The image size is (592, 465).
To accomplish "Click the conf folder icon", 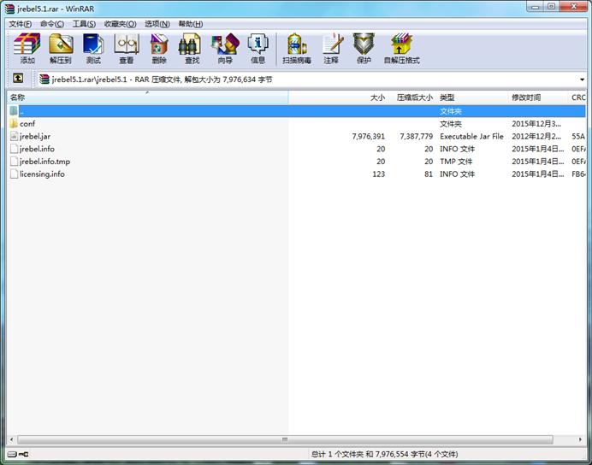I will (14, 124).
